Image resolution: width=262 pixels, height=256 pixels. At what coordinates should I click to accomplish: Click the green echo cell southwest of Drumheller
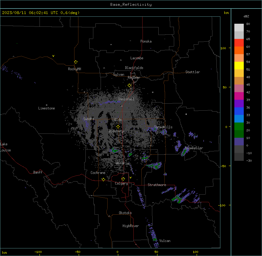pyautogui.click(x=184, y=151)
